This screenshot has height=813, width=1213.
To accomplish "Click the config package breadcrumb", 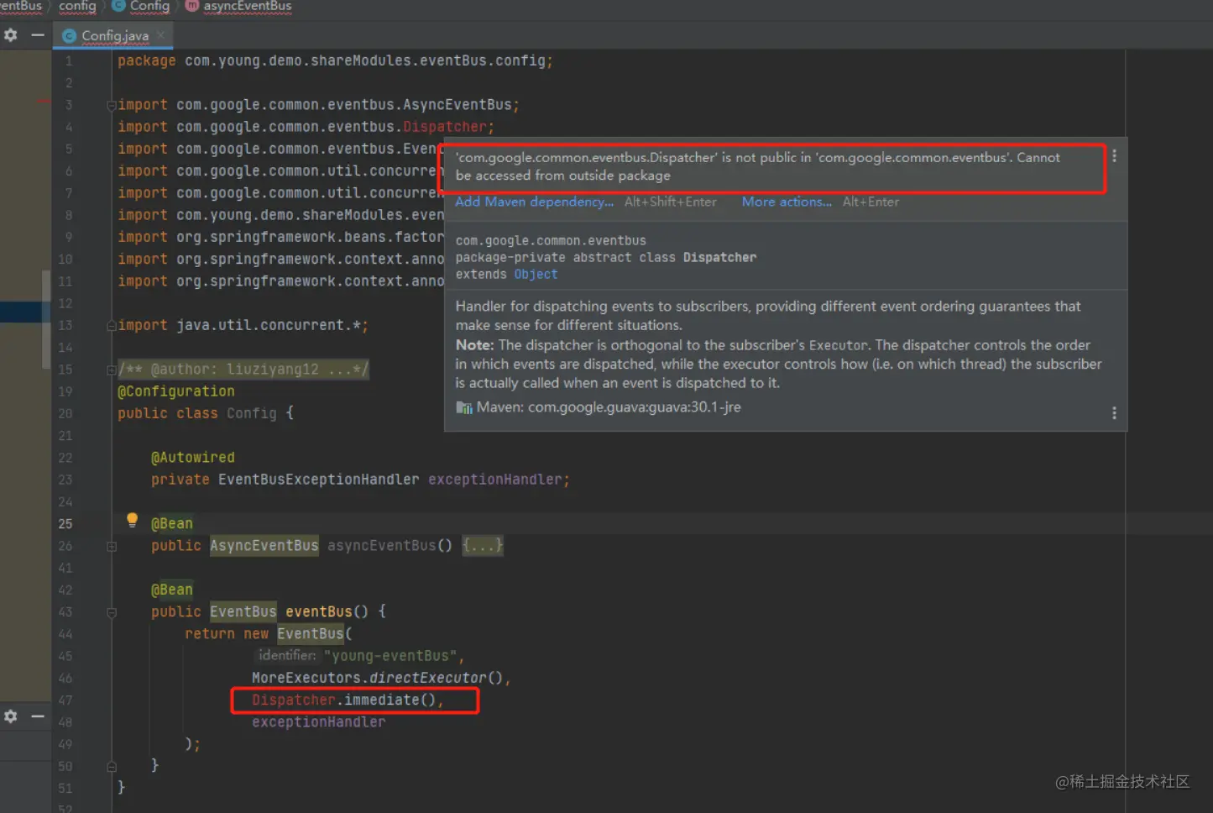I will pyautogui.click(x=77, y=6).
